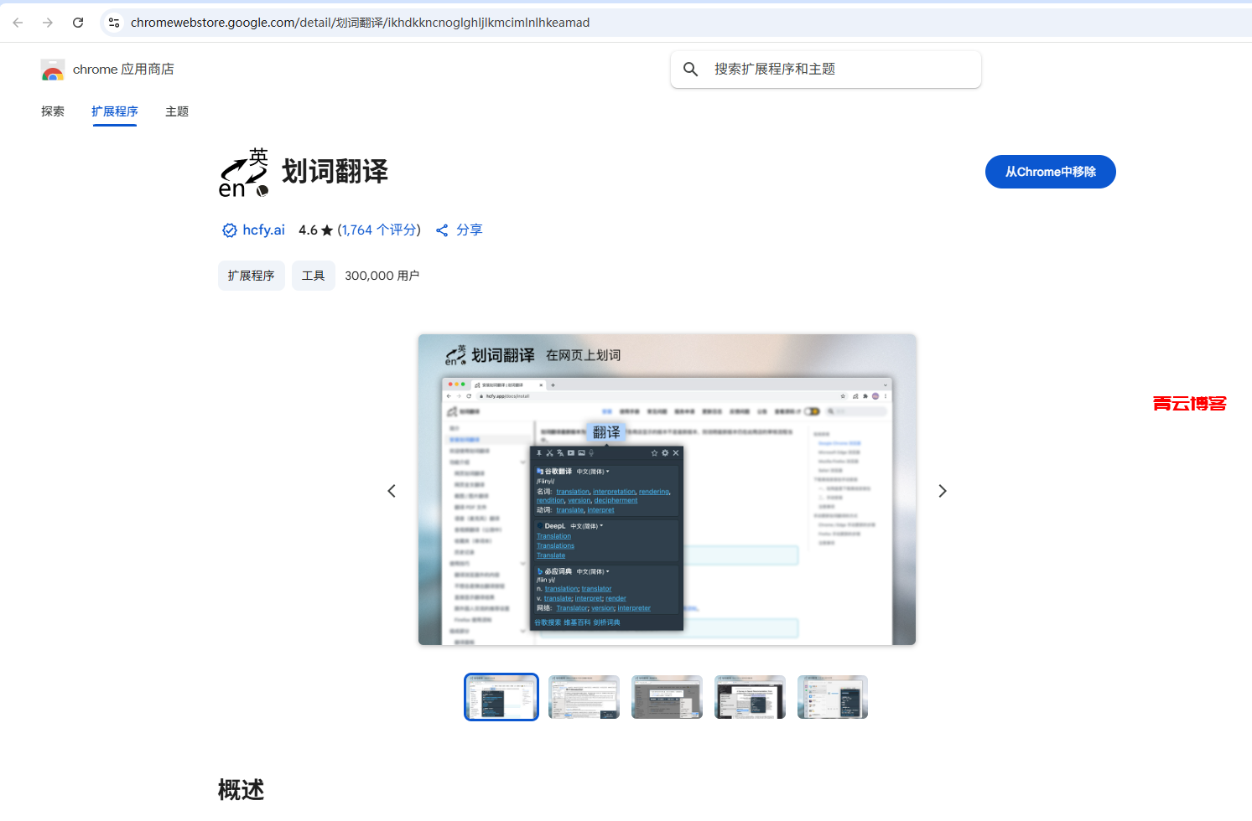Viewport: 1252px width, 821px height.
Task: Select the third screenshot thumbnail
Action: click(667, 697)
